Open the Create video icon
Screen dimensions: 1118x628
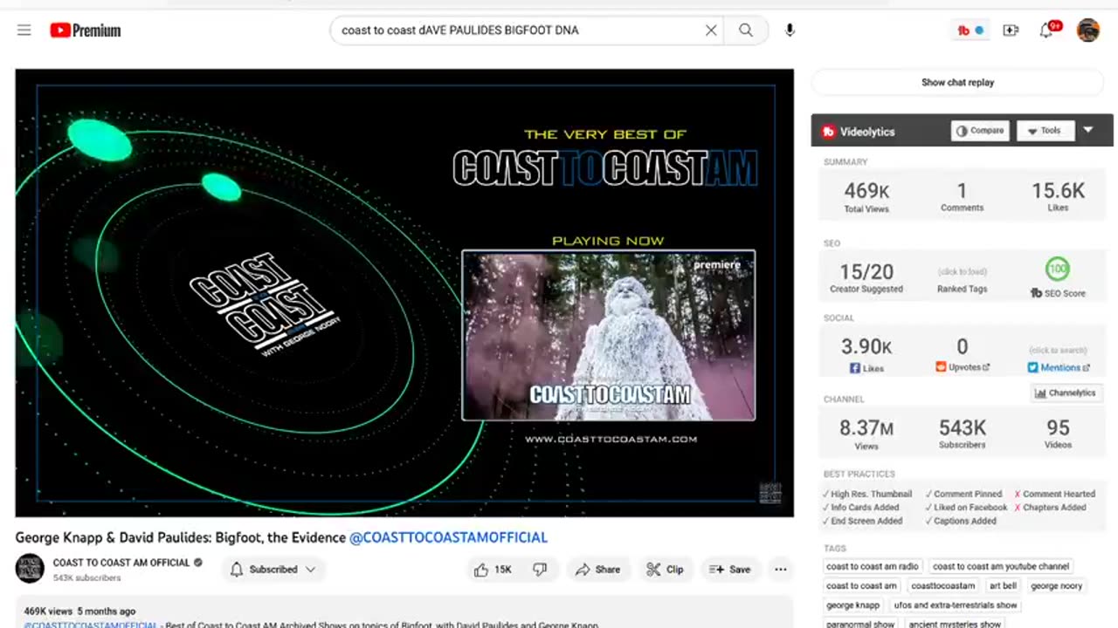(x=1011, y=30)
